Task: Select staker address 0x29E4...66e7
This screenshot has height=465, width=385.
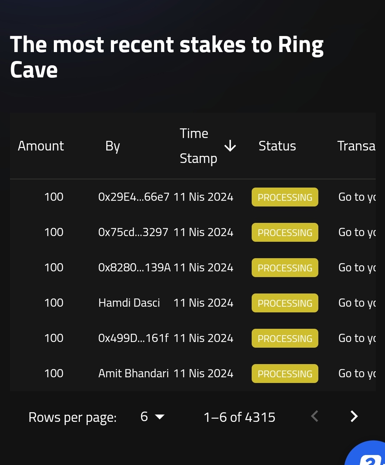Action: pyautogui.click(x=134, y=197)
